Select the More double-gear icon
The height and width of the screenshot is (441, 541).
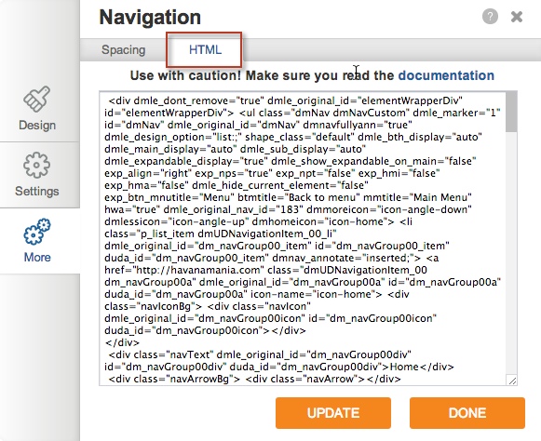tap(37, 232)
